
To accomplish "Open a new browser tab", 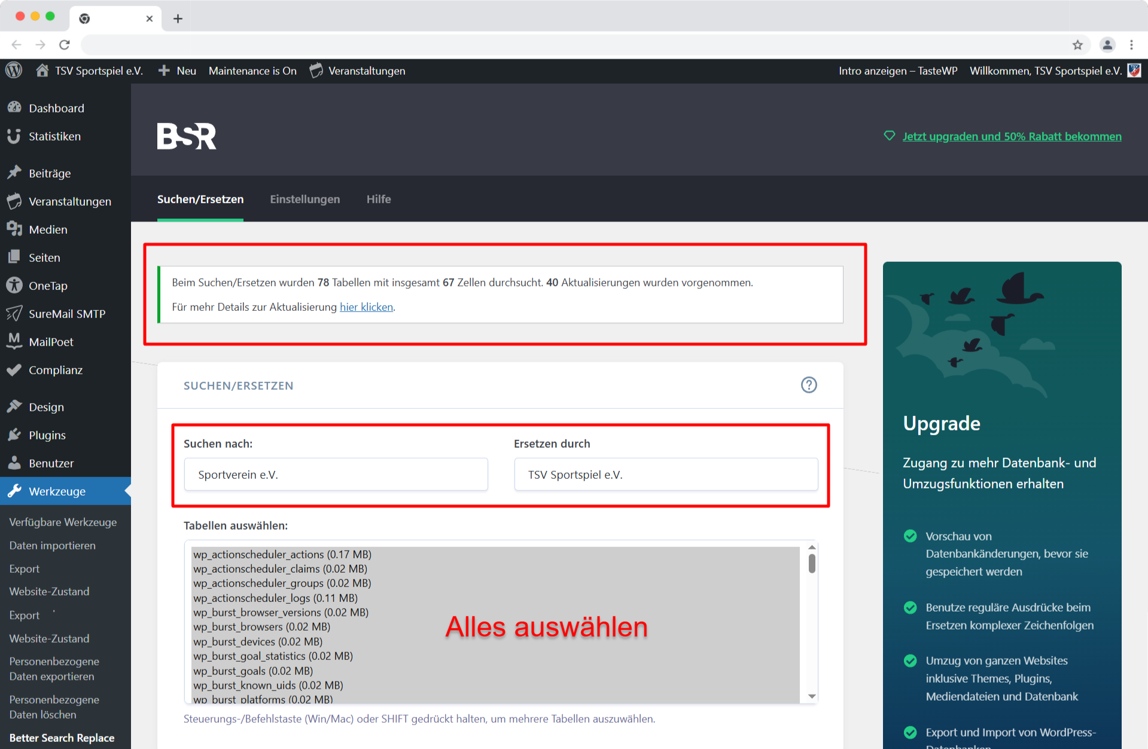I will click(178, 19).
